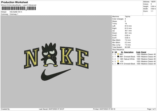This screenshot has height=111, width=157.
Task: Click the Down value 36.1 mm
Action: coord(128,33)
